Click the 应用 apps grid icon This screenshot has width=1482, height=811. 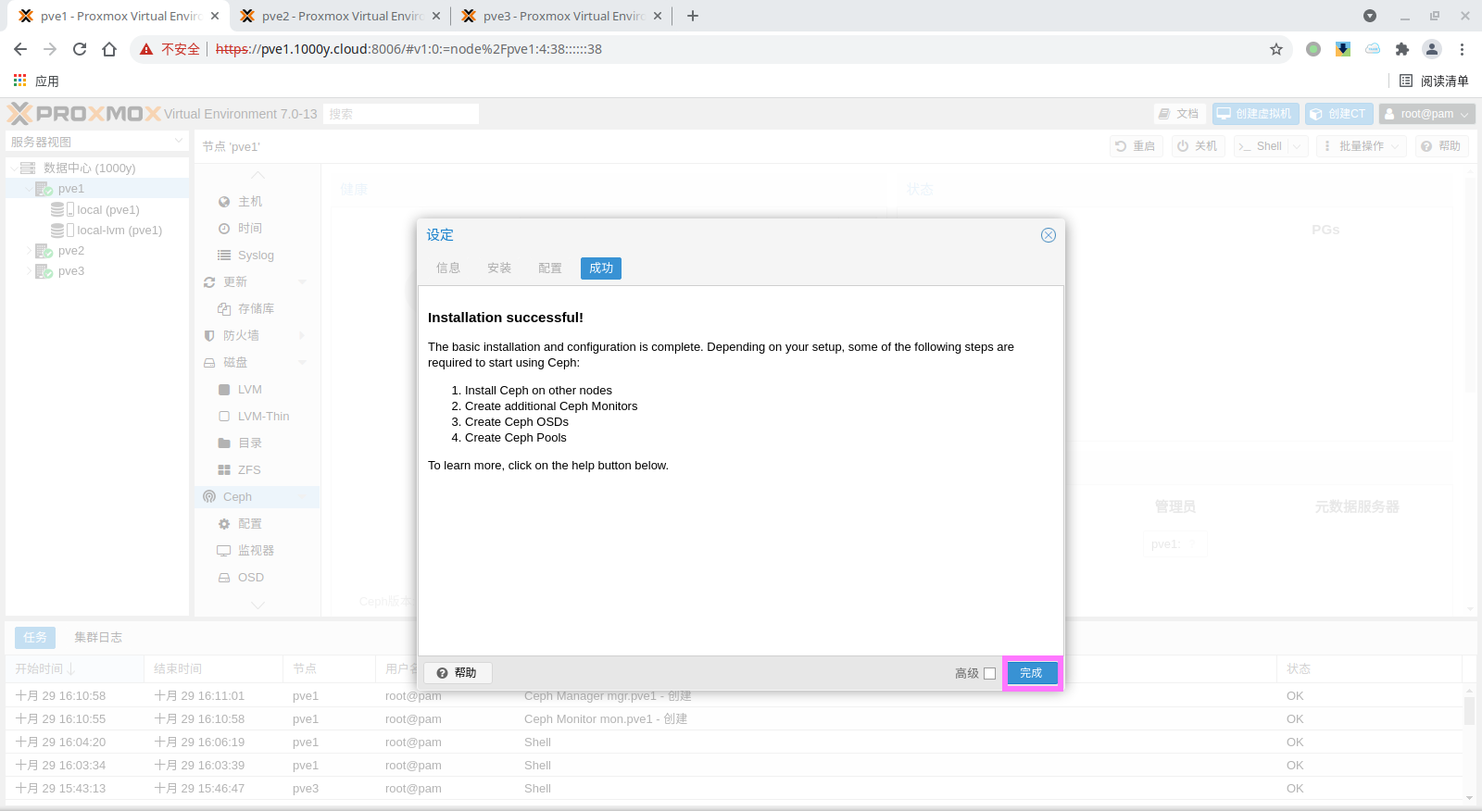(19, 81)
